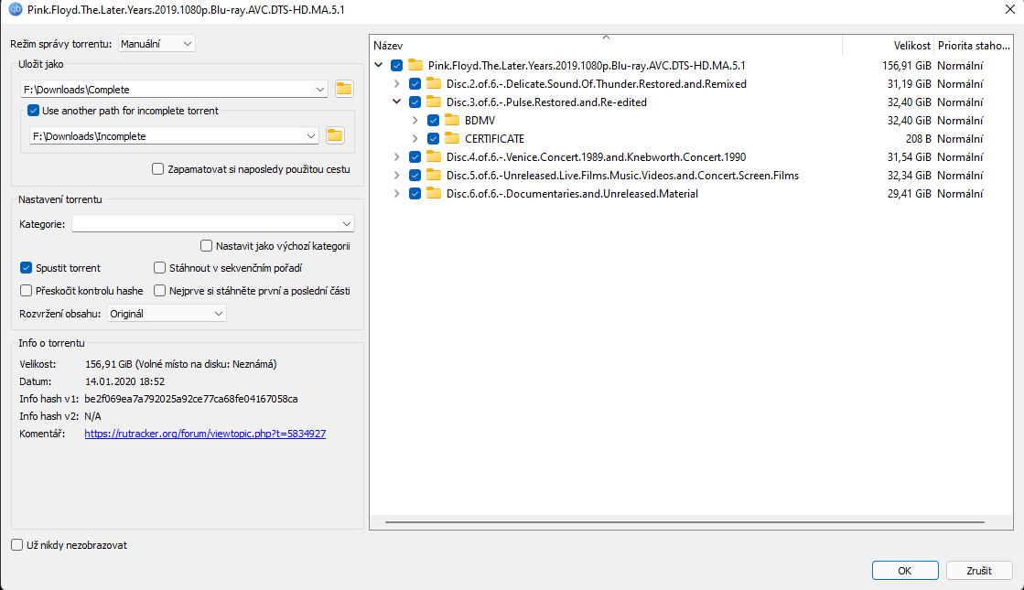This screenshot has height=590, width=1024.
Task: Select Disc.4.of.6 Venice Concert row name
Action: tap(597, 156)
